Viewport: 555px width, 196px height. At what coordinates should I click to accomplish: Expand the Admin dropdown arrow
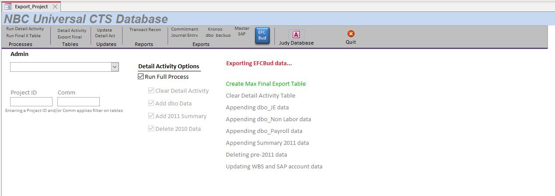tap(115, 67)
